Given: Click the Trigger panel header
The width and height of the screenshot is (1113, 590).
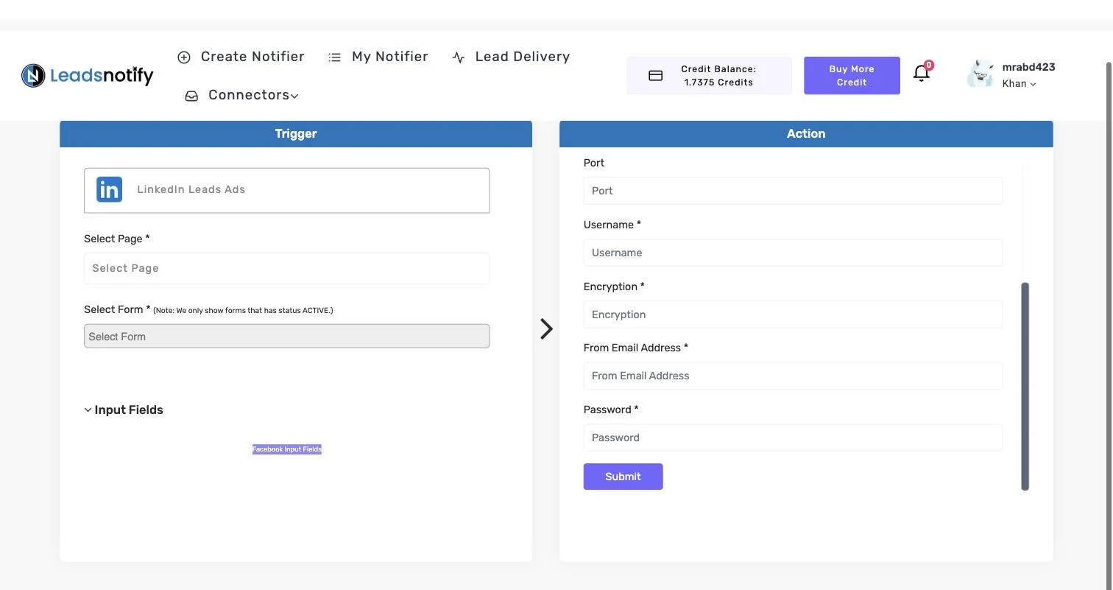Looking at the screenshot, I should 296,134.
